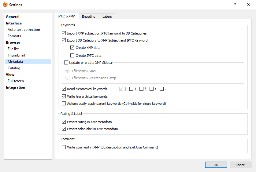Choose <filename>.<extension>.xmp radio option
This screenshot has height=172, width=256.
tap(68, 78)
